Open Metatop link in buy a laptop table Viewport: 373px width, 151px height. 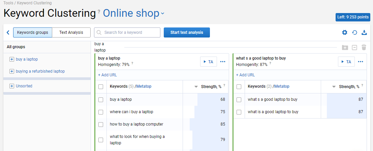144,86
